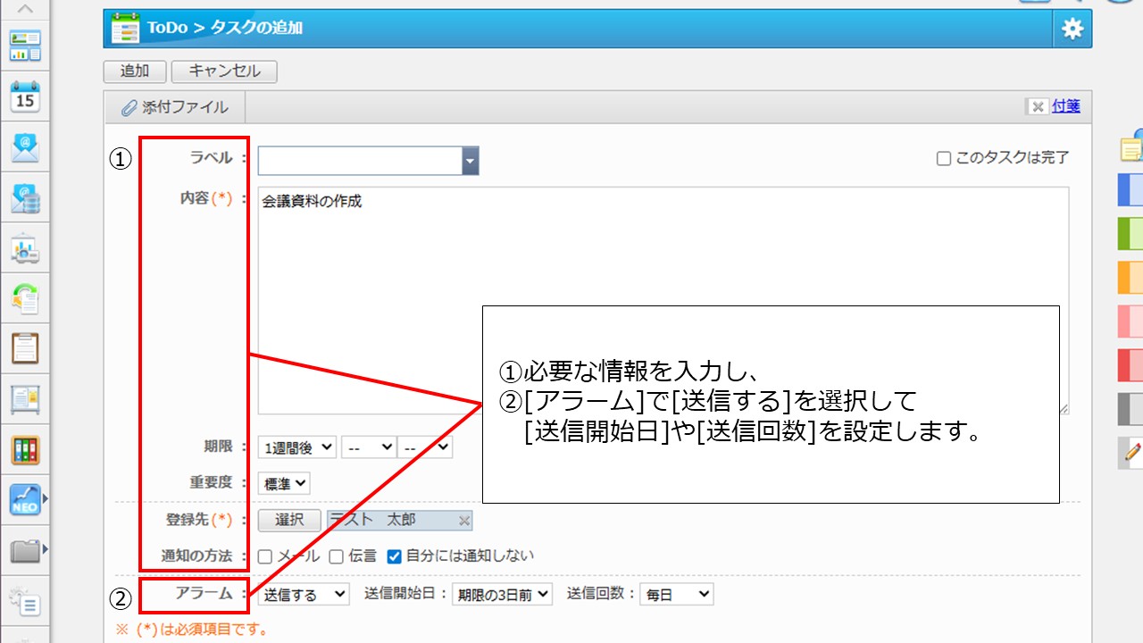The image size is (1143, 643).
Task: Enable the 伝言 notification checkbox
Action: 337,556
